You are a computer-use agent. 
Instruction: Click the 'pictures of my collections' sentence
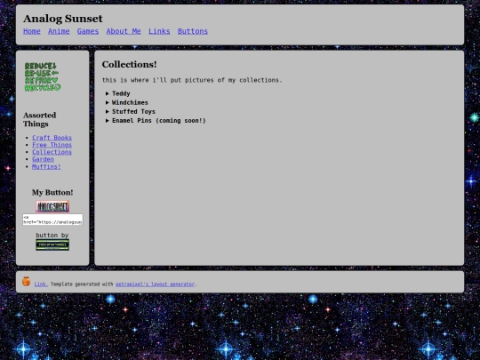192,80
